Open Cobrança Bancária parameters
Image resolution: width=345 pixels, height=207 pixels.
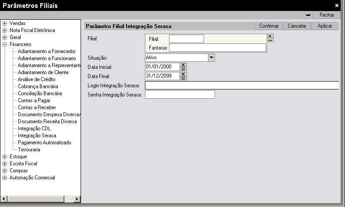[x=38, y=87]
